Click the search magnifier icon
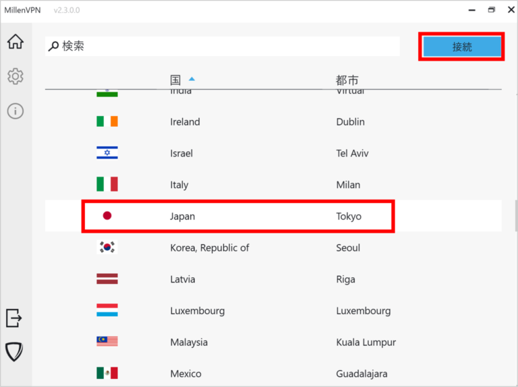The image size is (518, 387). [54, 47]
